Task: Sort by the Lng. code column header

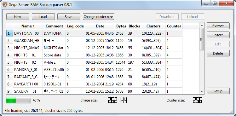Action: pos(75,26)
